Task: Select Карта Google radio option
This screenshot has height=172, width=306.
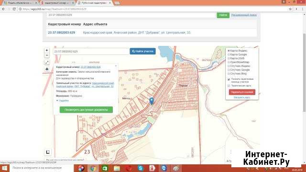Action: pos(229,54)
